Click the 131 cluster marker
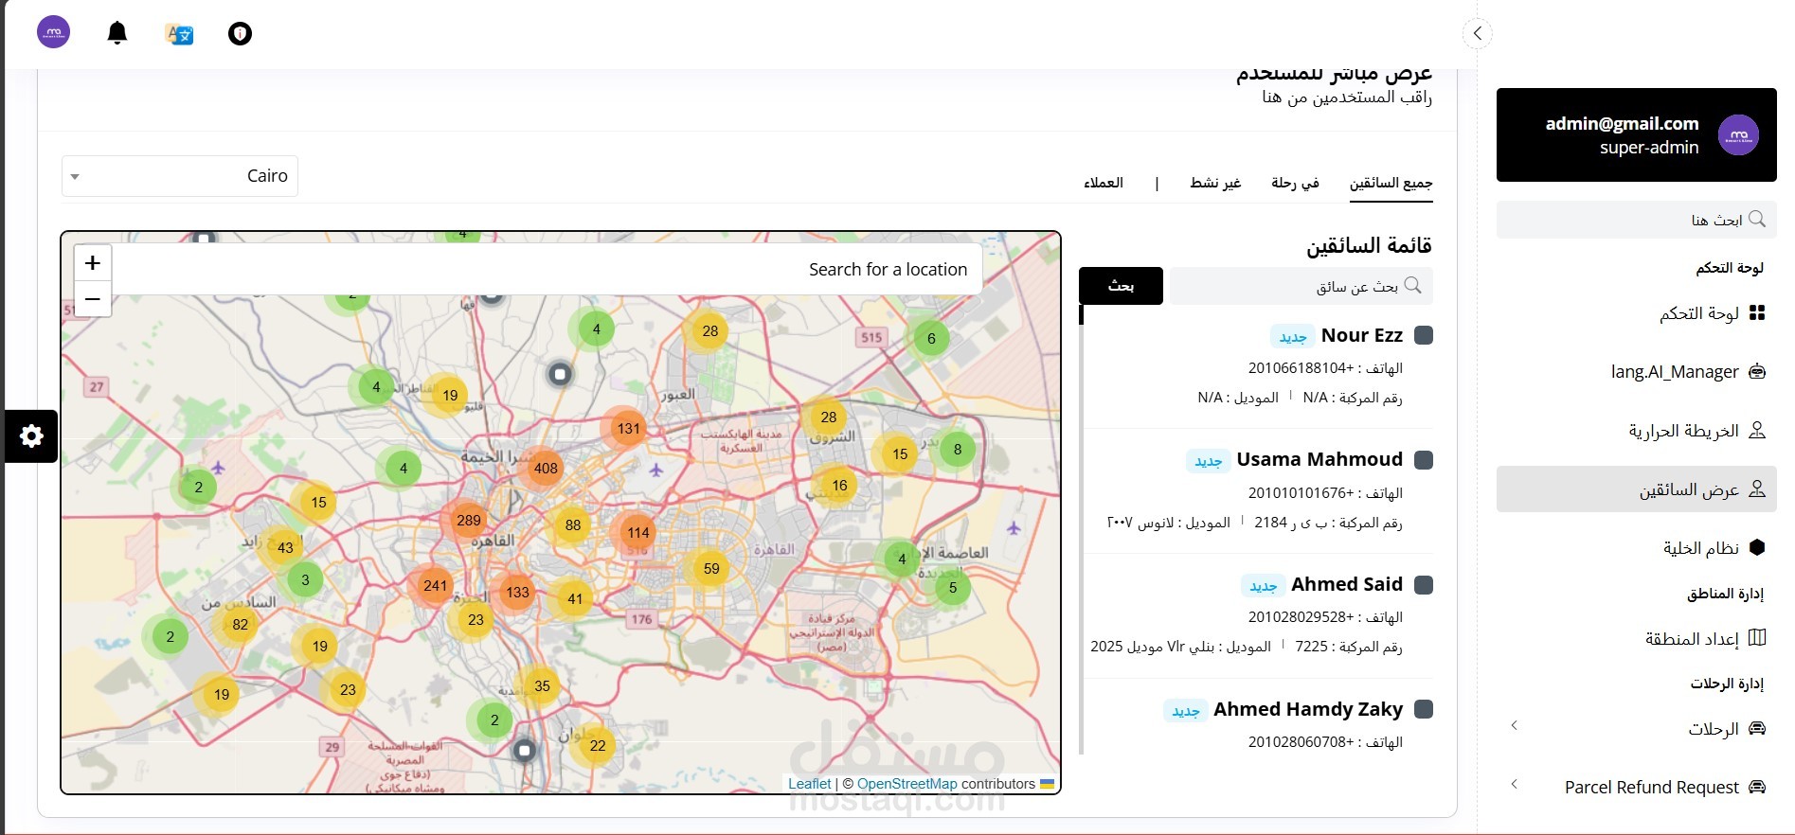 (629, 428)
